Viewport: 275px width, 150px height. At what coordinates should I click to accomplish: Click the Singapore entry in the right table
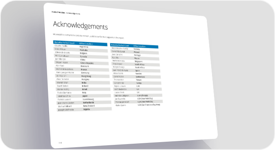(138, 61)
